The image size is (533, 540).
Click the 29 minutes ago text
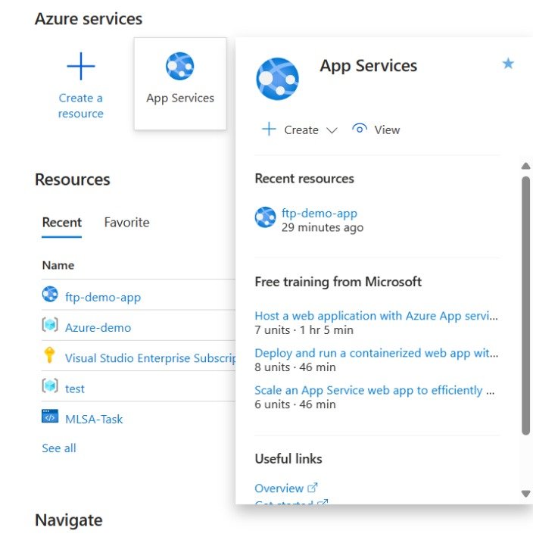[323, 227]
